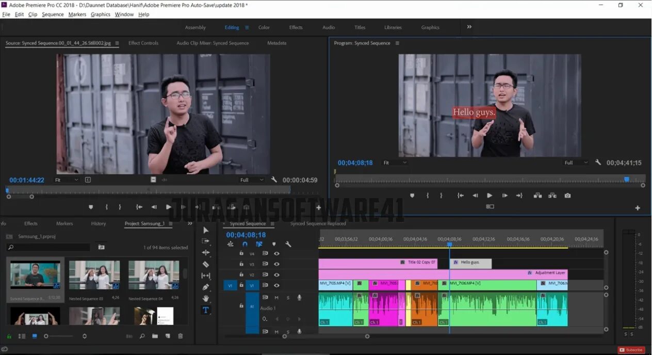Click Find magnifier at Project panel bottom
652x355 pixels.
point(142,336)
